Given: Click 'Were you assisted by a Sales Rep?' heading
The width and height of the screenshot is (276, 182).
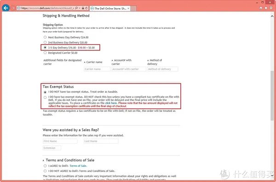Looking at the screenshot, I should pyautogui.click(x=71, y=130).
